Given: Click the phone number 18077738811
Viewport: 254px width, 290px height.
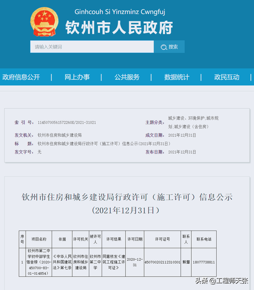Looking at the screenshot, I should tap(204, 262).
